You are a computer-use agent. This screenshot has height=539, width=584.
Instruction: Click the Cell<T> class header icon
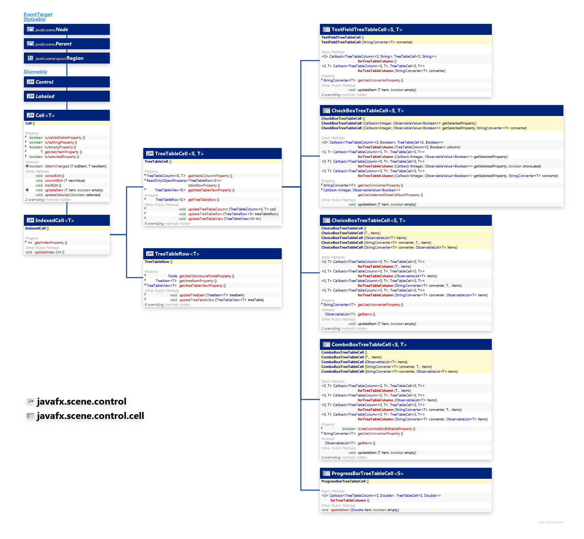30,115
